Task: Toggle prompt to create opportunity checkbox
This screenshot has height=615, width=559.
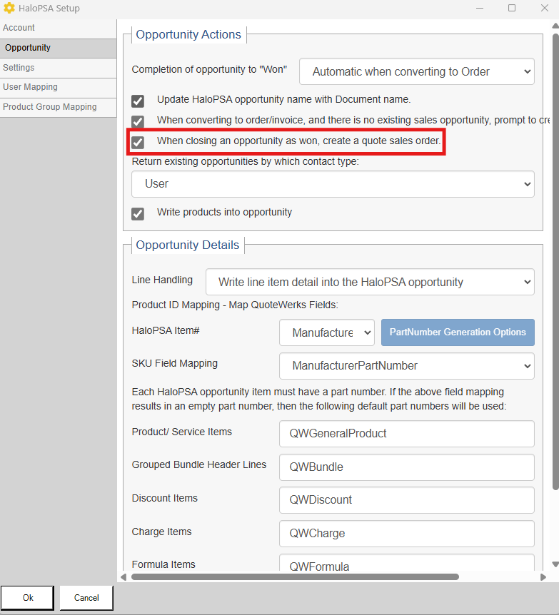Action: (138, 121)
